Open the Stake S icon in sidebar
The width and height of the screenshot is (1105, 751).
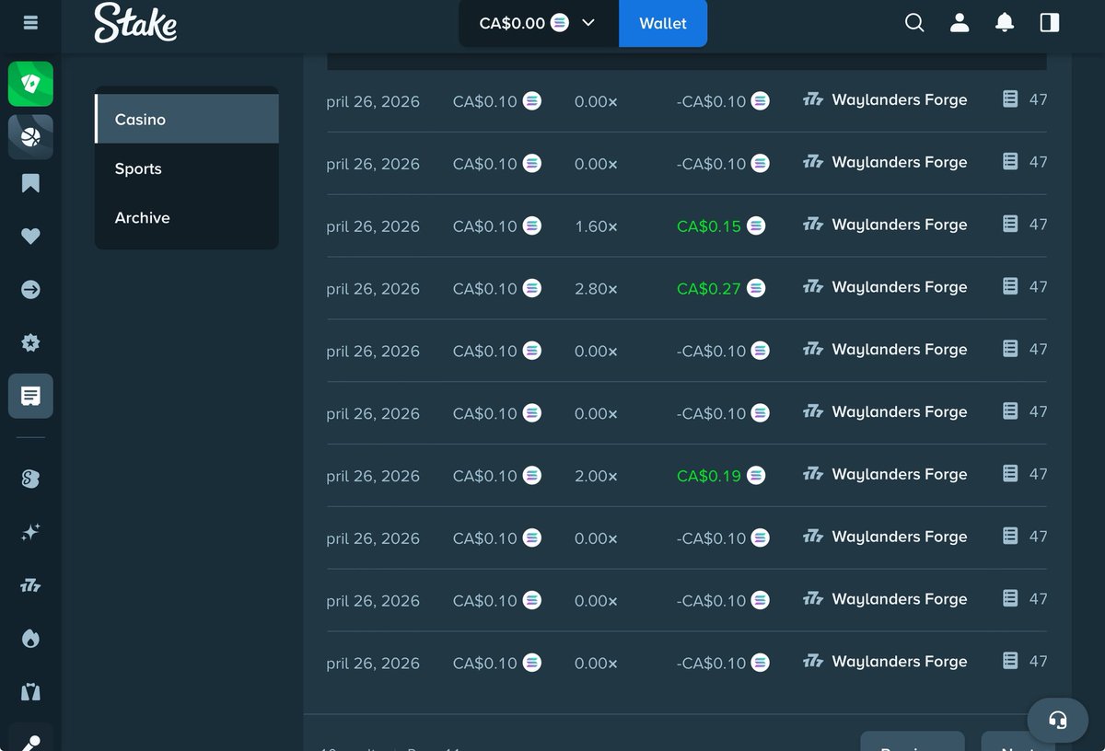coord(30,479)
